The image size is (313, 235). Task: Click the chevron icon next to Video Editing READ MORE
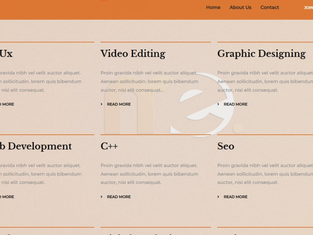[x=101, y=104]
